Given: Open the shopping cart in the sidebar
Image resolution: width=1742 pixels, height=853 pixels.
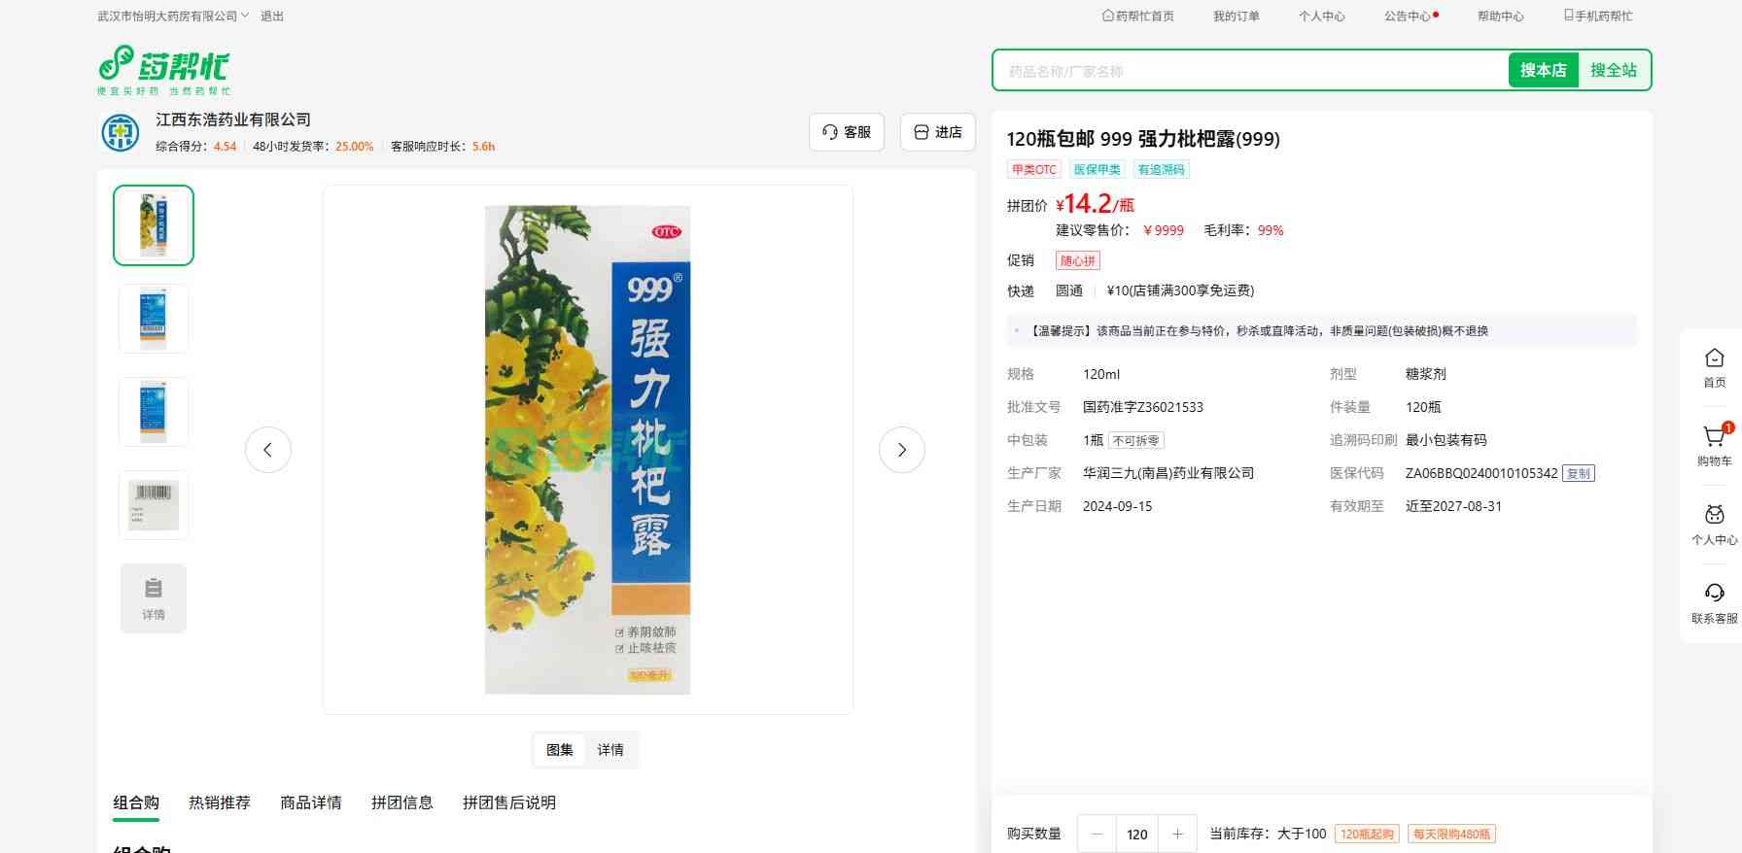Looking at the screenshot, I should [1714, 438].
